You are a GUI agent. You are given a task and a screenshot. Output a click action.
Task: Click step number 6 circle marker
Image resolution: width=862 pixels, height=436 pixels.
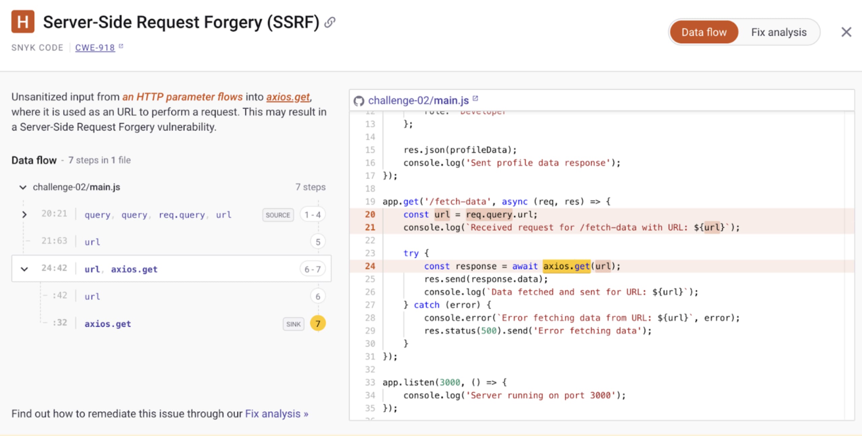318,296
